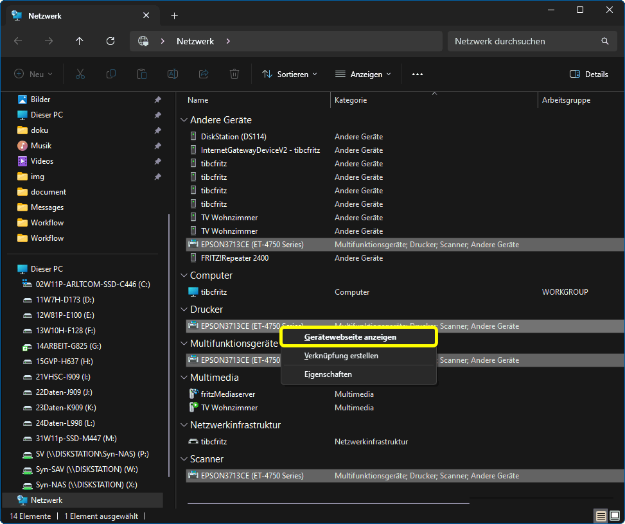Click the Netzwerk durchsuchen search field
This screenshot has width=625, height=524.
524,41
